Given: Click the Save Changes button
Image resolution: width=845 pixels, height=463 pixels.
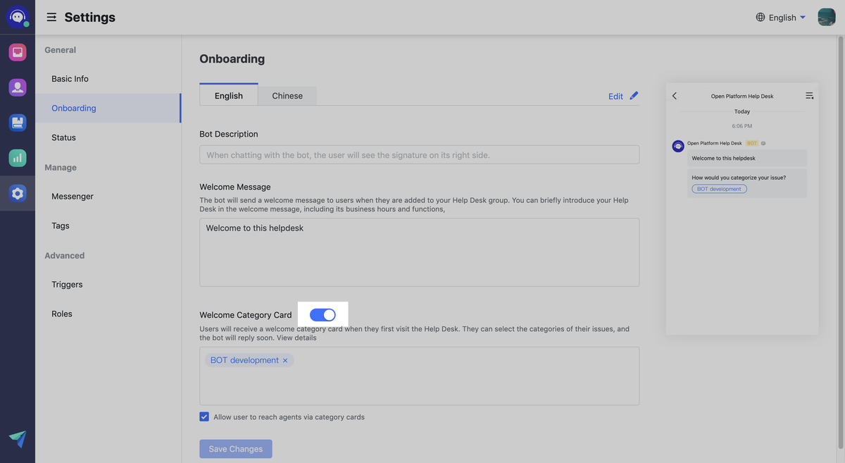Looking at the screenshot, I should (x=235, y=449).
